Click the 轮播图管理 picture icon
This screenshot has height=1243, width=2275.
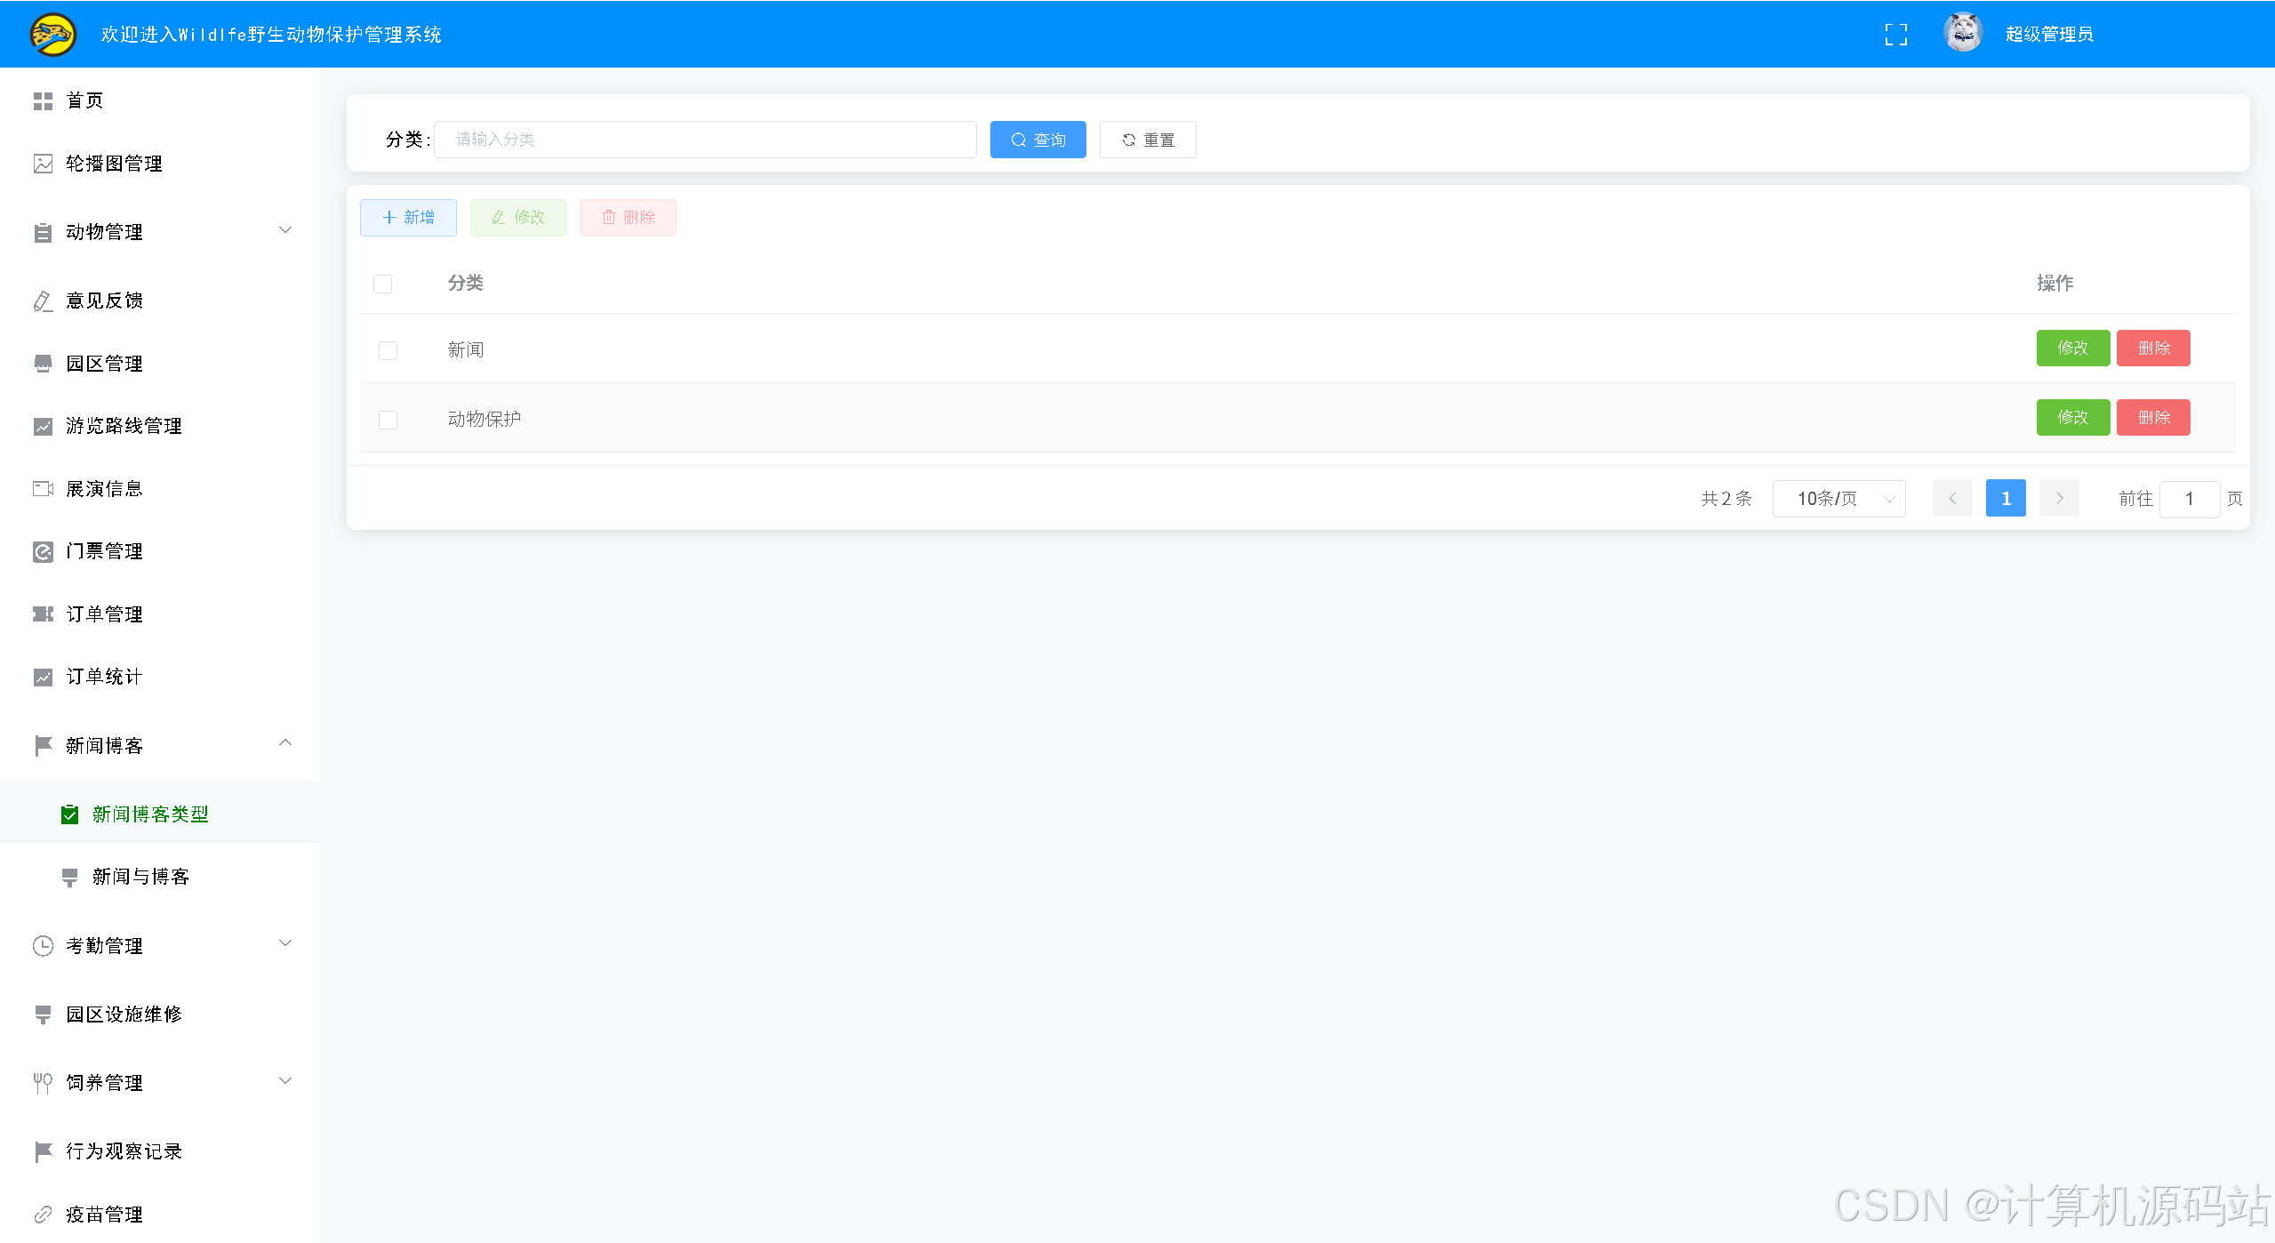pyautogui.click(x=43, y=164)
